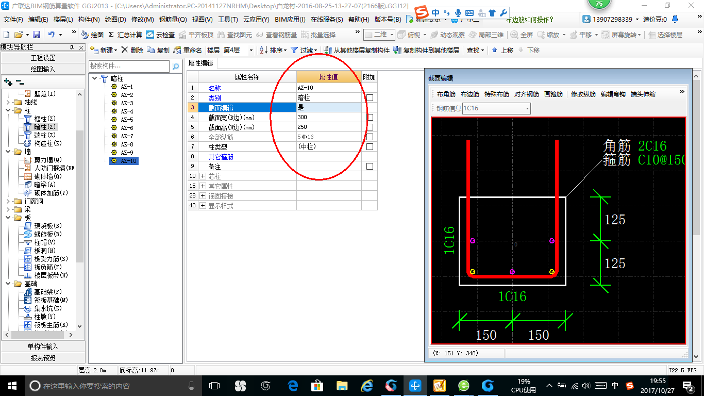The height and width of the screenshot is (396, 704).
Task: Click 重命名 rename icon
Action: [177, 50]
